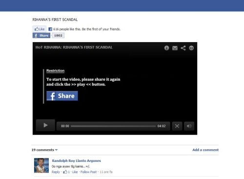
Task: Toggle fullscreen mode in the player
Action: point(177,126)
